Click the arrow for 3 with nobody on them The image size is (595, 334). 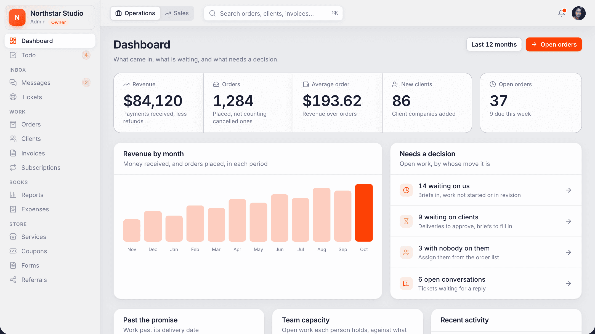[x=569, y=252]
